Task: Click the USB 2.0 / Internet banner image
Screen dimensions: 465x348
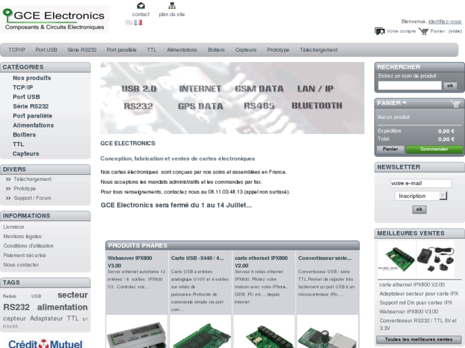Action: coord(232,98)
